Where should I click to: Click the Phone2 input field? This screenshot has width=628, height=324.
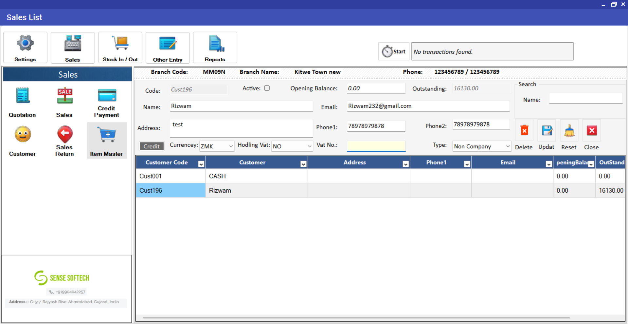click(x=481, y=124)
